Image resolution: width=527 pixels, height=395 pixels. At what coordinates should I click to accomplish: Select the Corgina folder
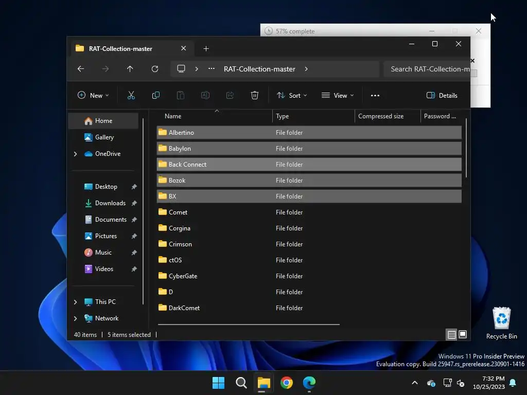pos(309,228)
